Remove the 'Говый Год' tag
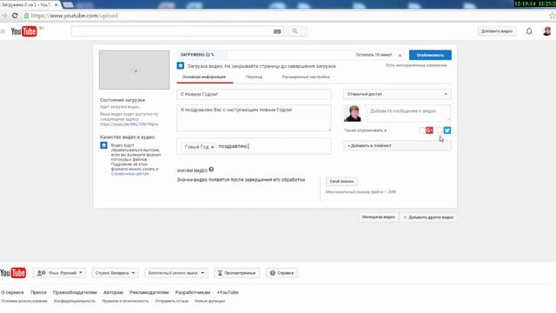The height and width of the screenshot is (313, 556). coord(212,147)
